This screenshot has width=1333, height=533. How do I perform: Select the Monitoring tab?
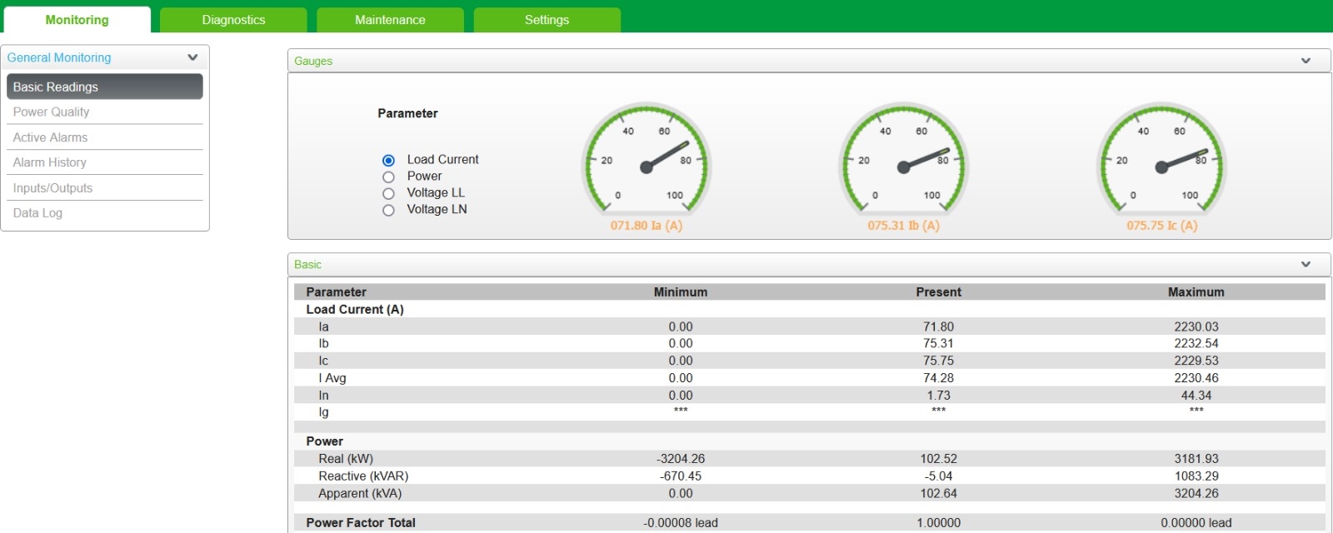77,20
